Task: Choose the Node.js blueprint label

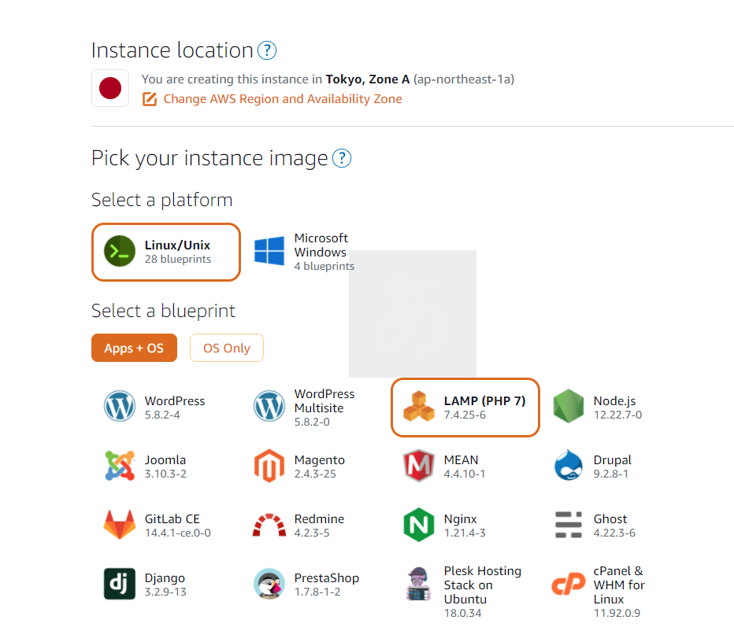Action: point(614,400)
